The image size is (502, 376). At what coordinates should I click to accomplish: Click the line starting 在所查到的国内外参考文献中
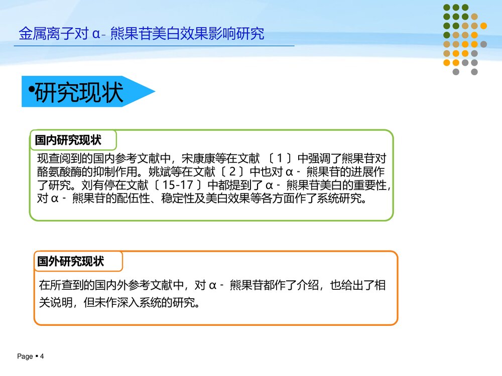[212, 285]
